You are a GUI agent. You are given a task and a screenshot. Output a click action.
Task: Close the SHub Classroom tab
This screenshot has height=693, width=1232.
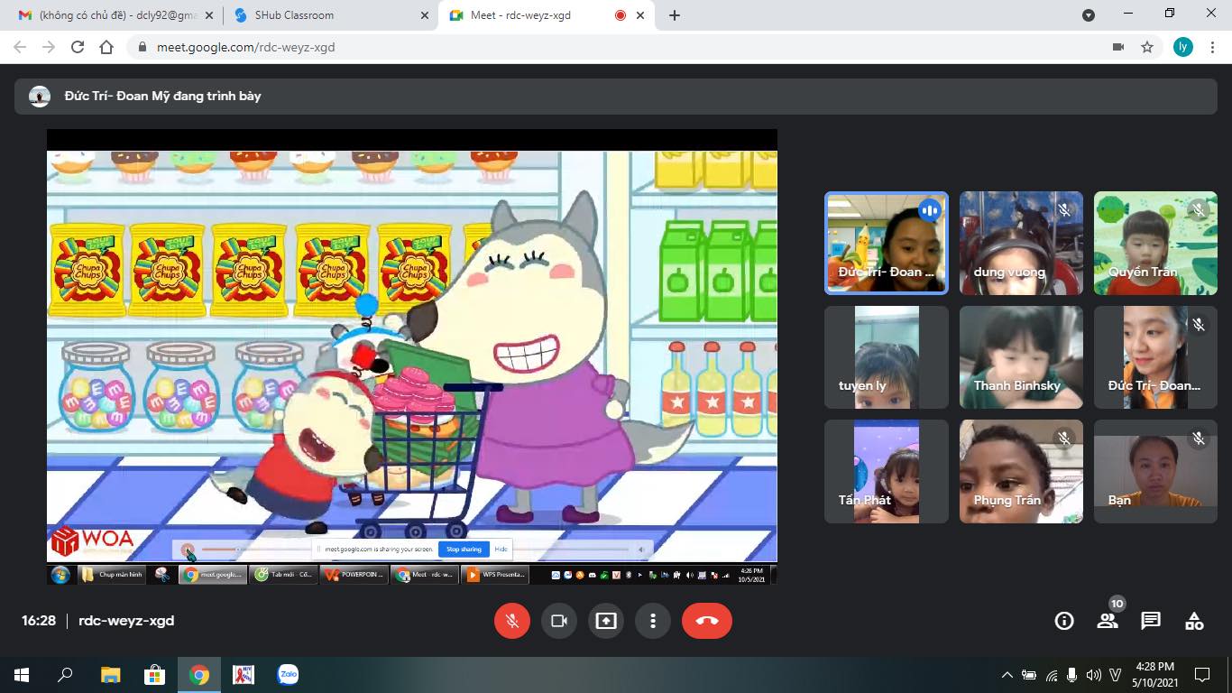(425, 15)
